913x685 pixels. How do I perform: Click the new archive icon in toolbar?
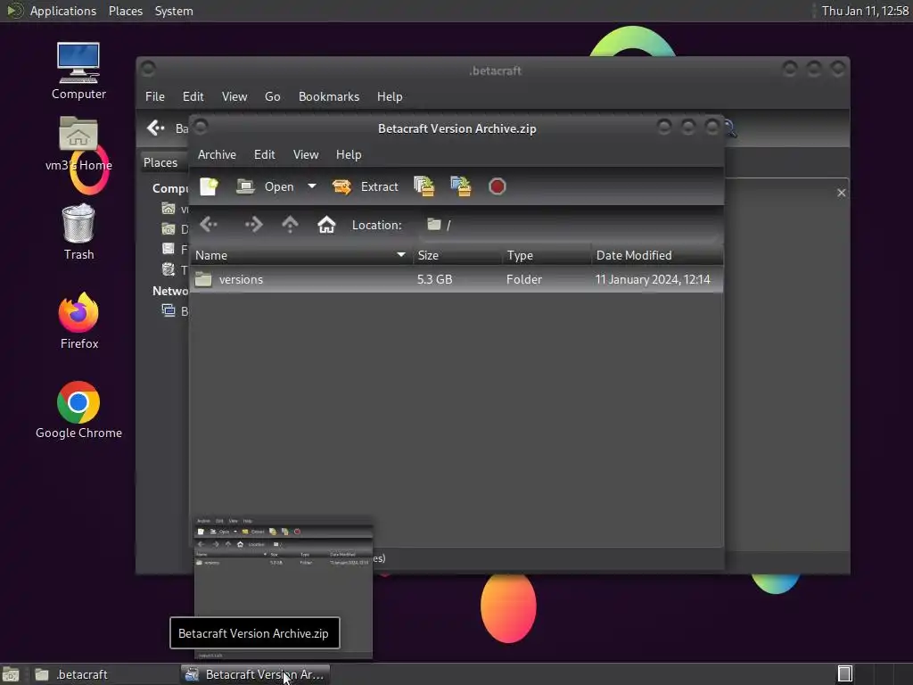[x=209, y=187]
